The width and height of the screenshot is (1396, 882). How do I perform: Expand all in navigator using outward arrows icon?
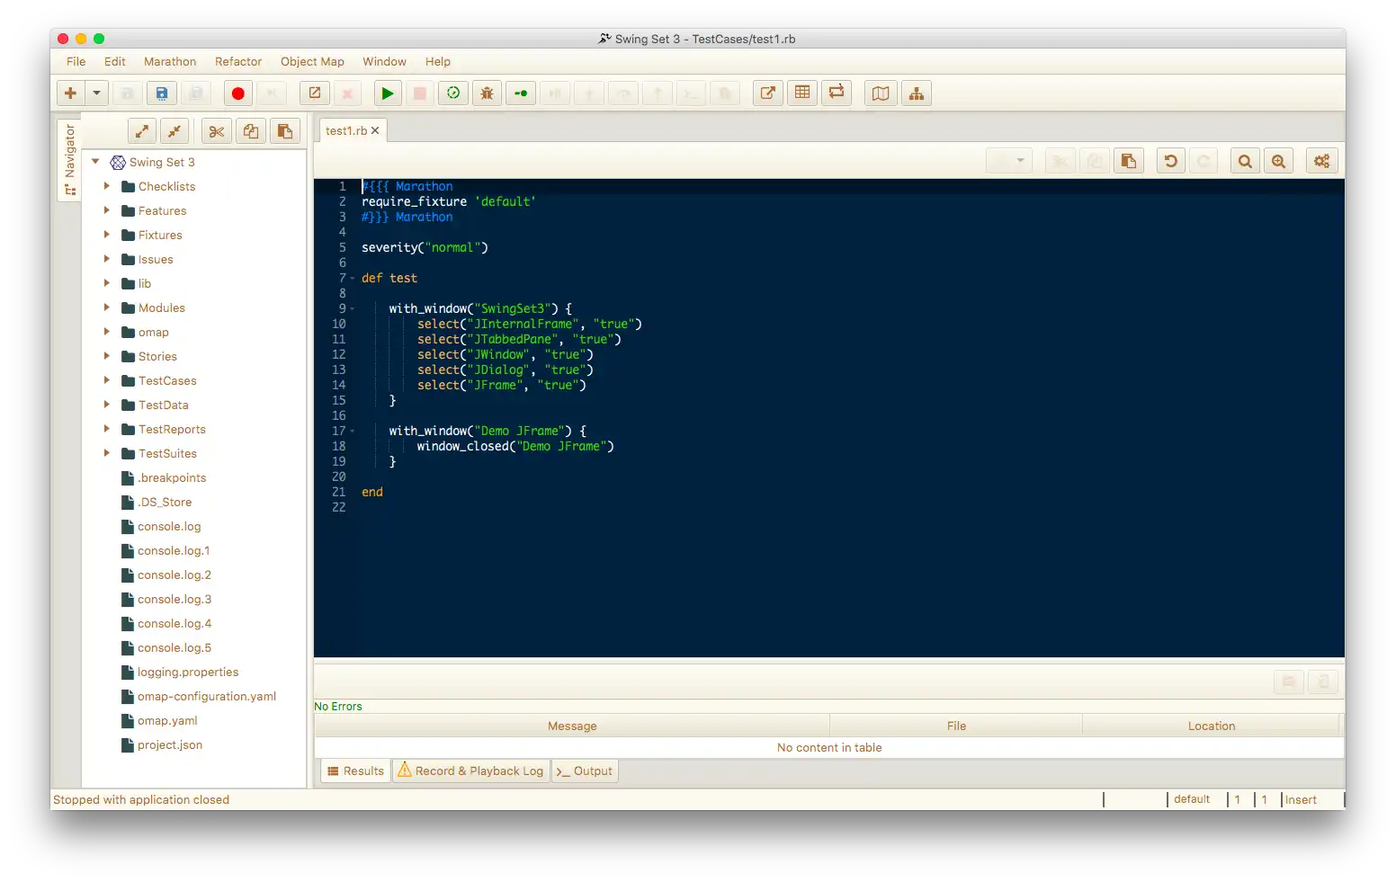(x=142, y=131)
